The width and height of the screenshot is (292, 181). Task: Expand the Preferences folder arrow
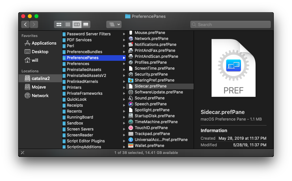coord(124,64)
